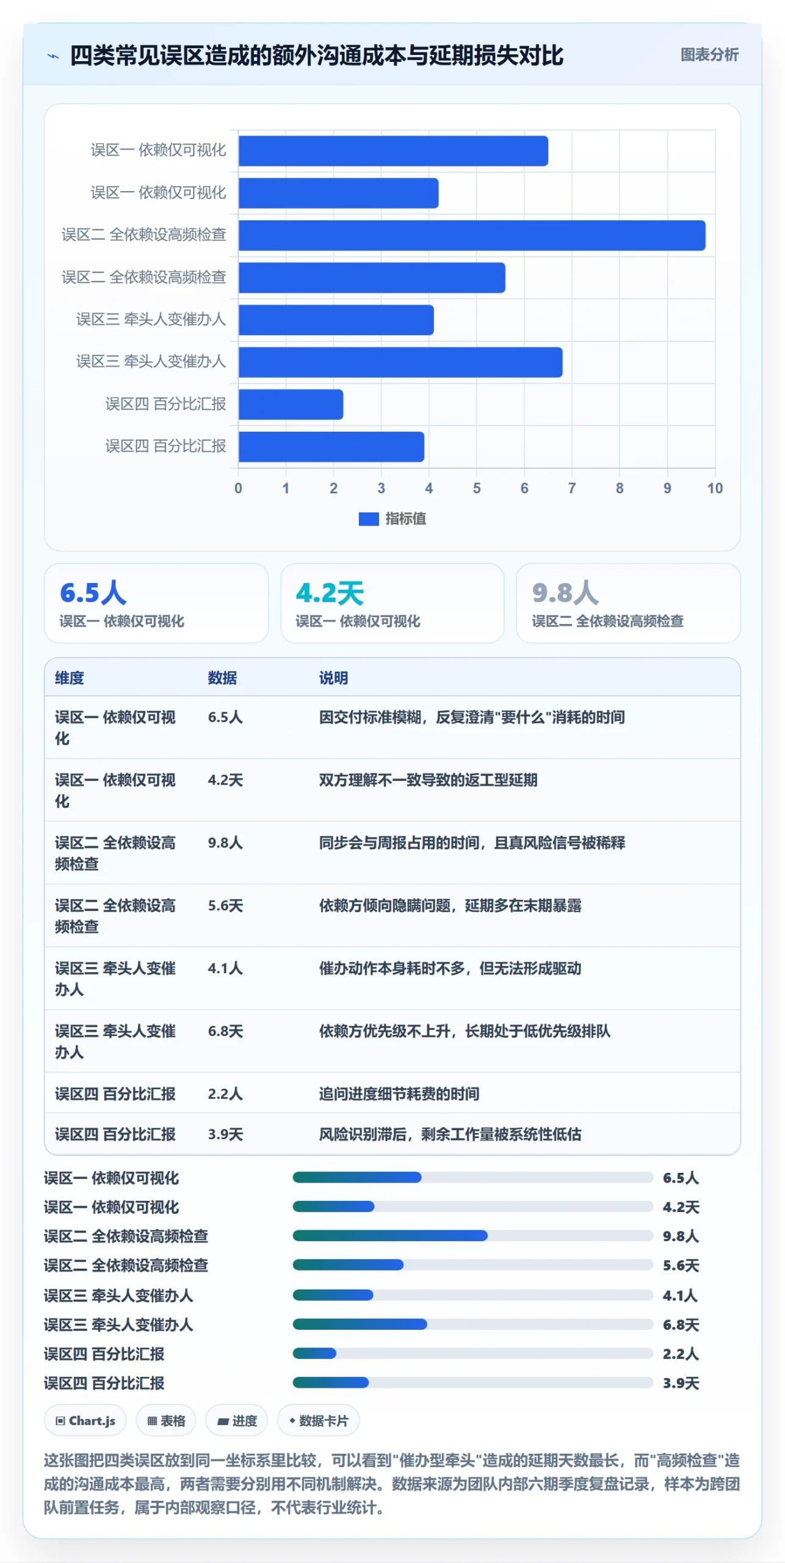
Task: Click the progress bar for 5.6天
Action: click(x=473, y=1265)
